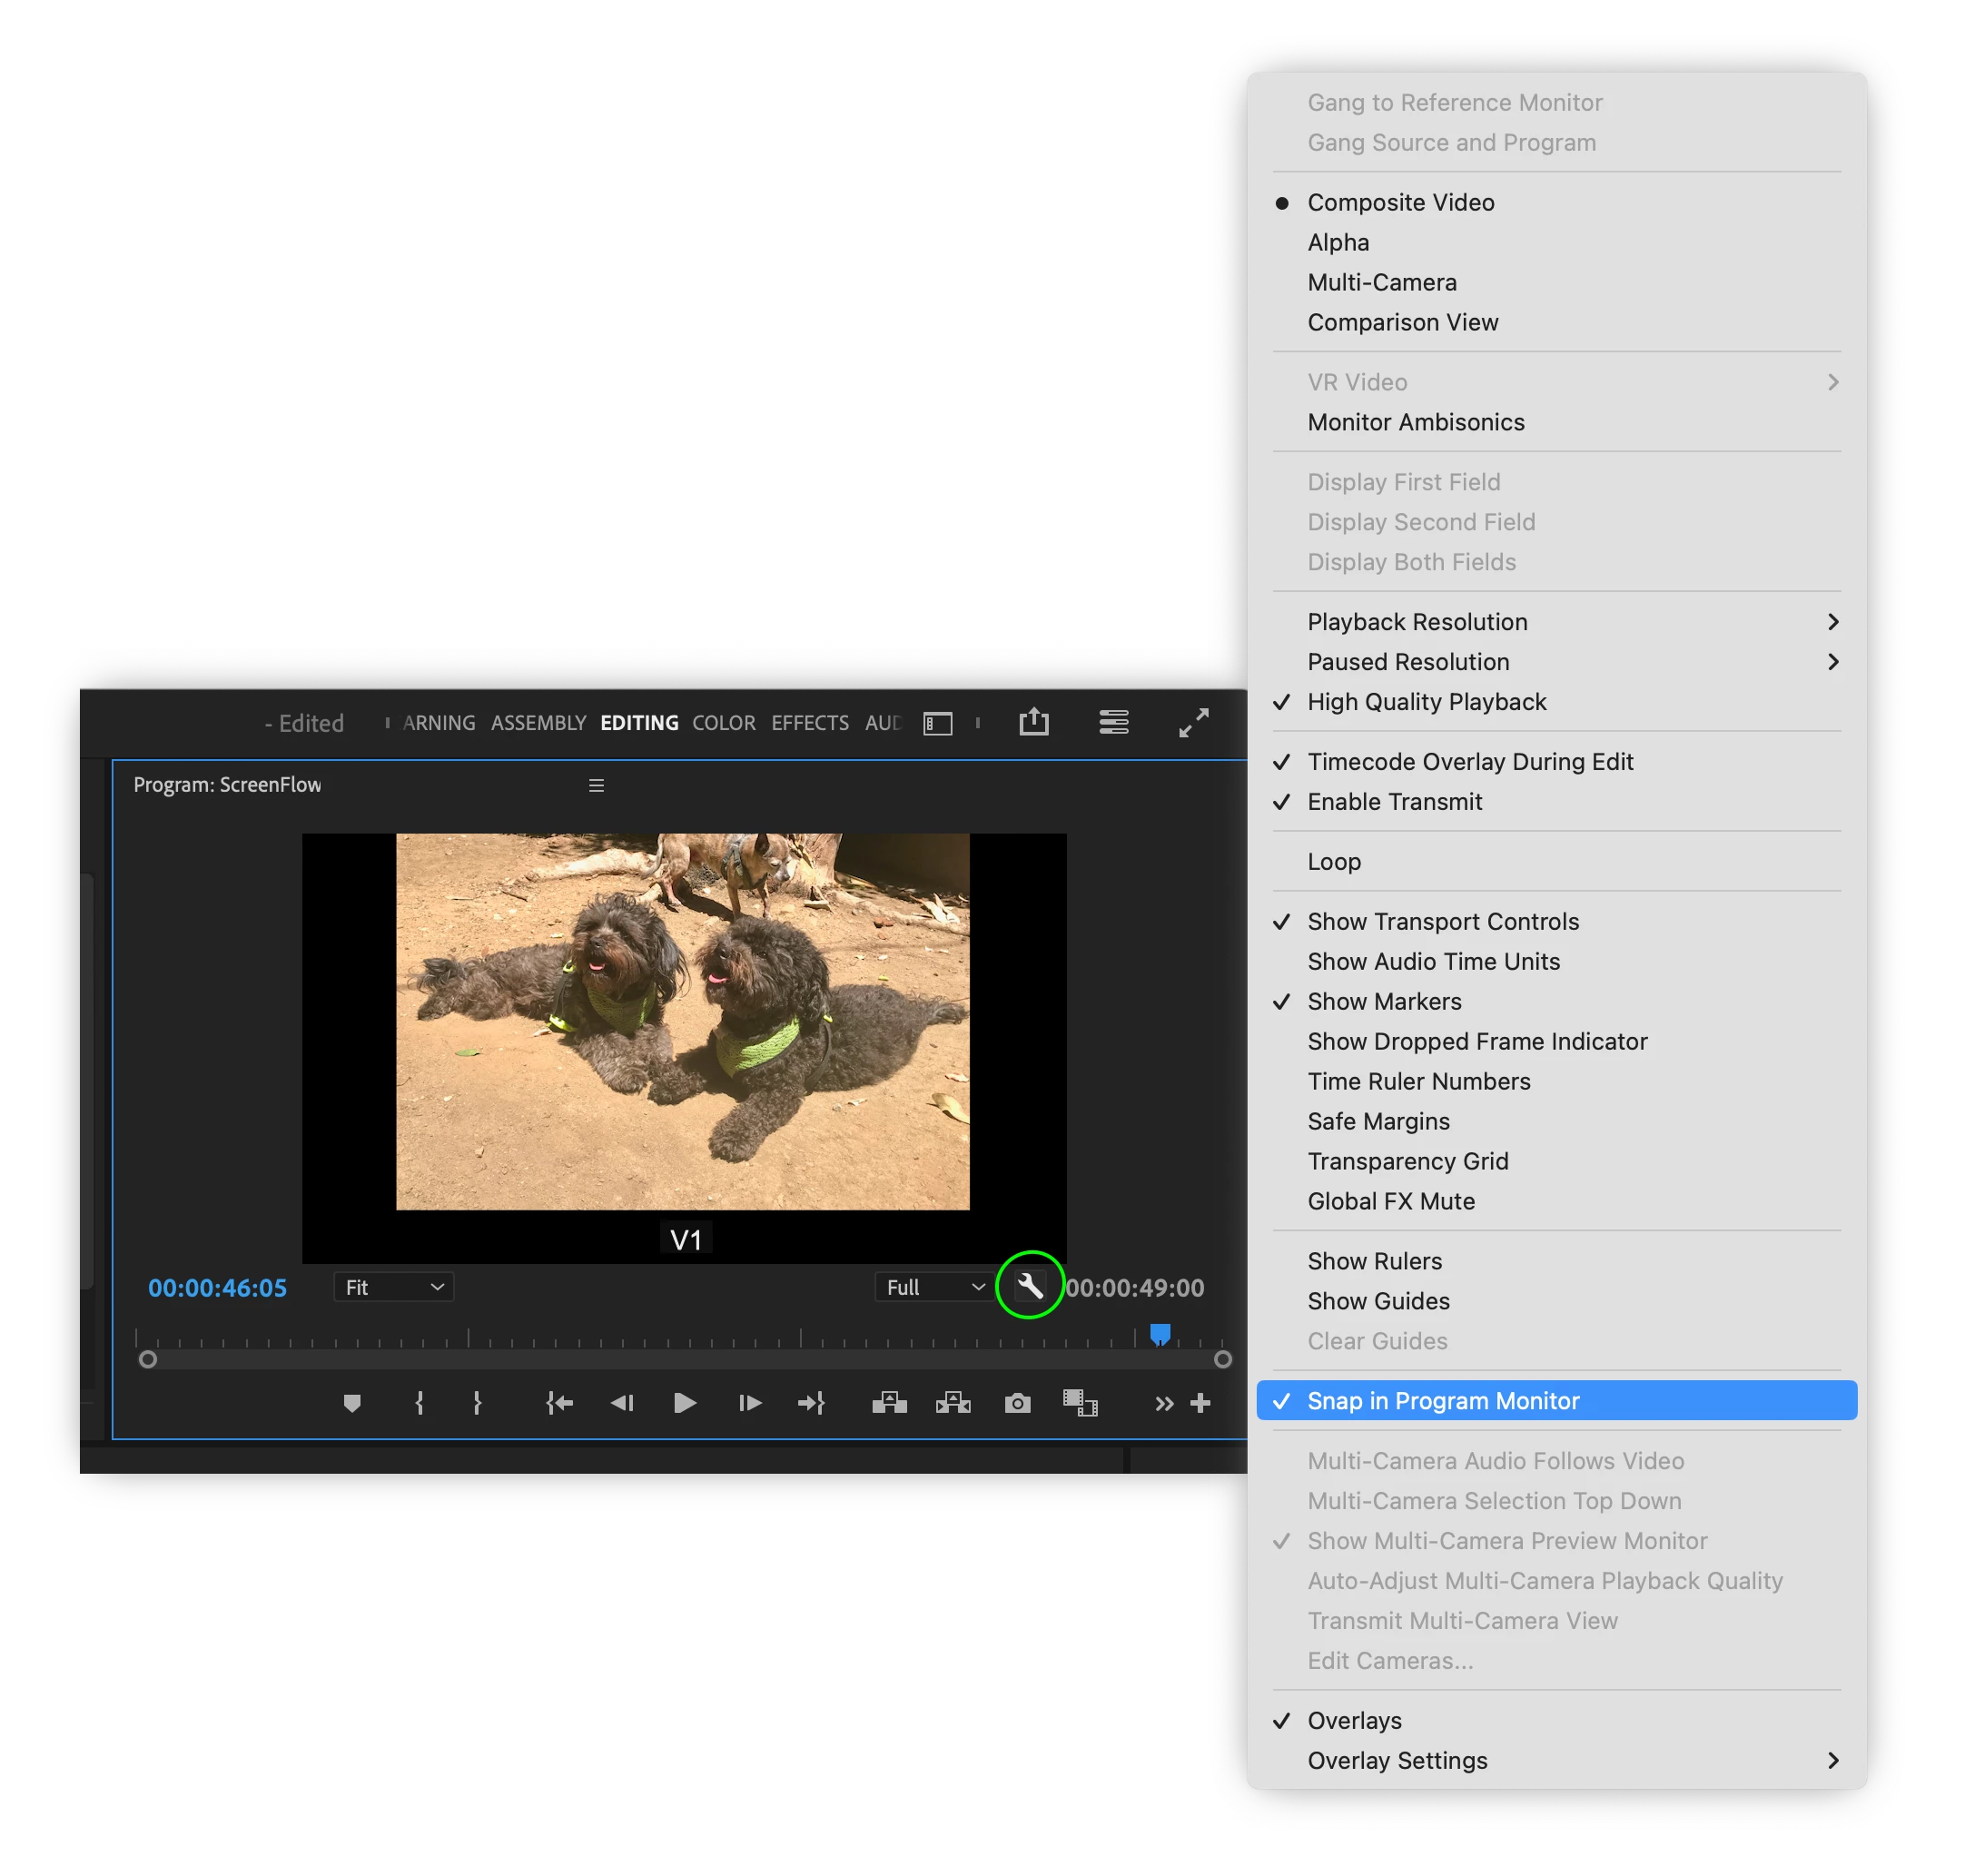Open the Button Editor plus icon

[1200, 1403]
